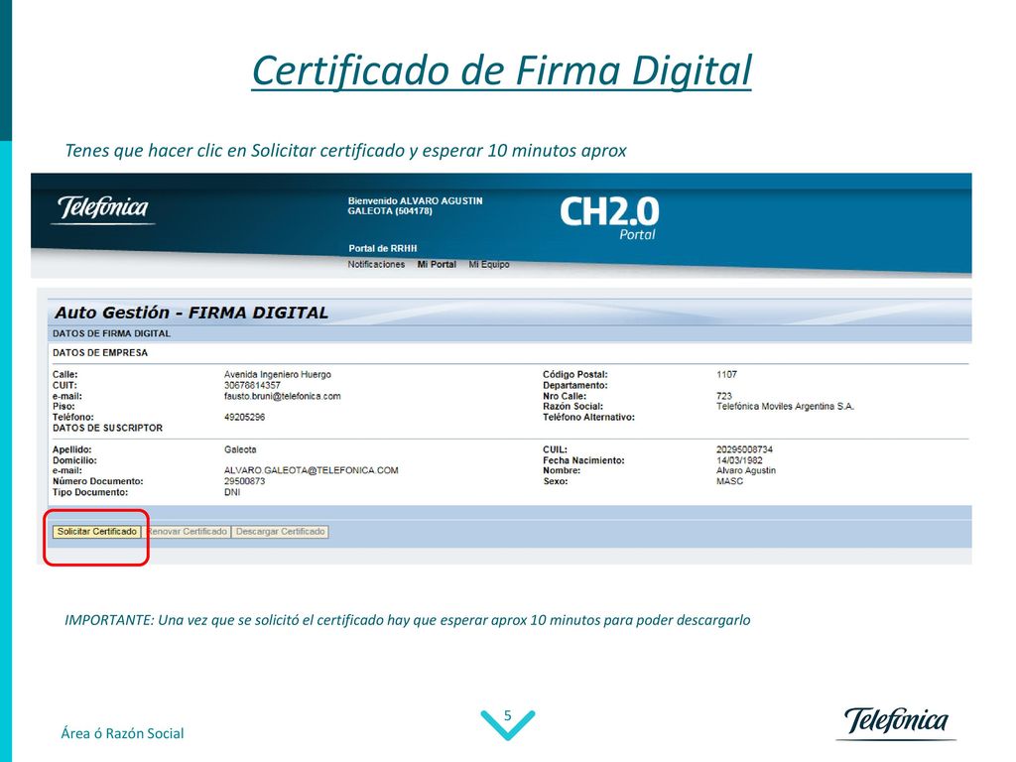Click the email fausto.bruni@telefonica.com
The image size is (1016, 762).
tap(283, 396)
